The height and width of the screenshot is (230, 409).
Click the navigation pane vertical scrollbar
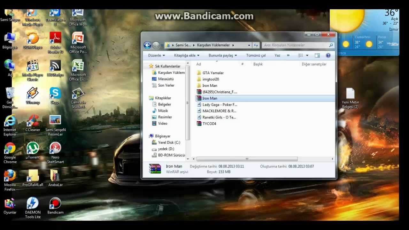pos(188,102)
